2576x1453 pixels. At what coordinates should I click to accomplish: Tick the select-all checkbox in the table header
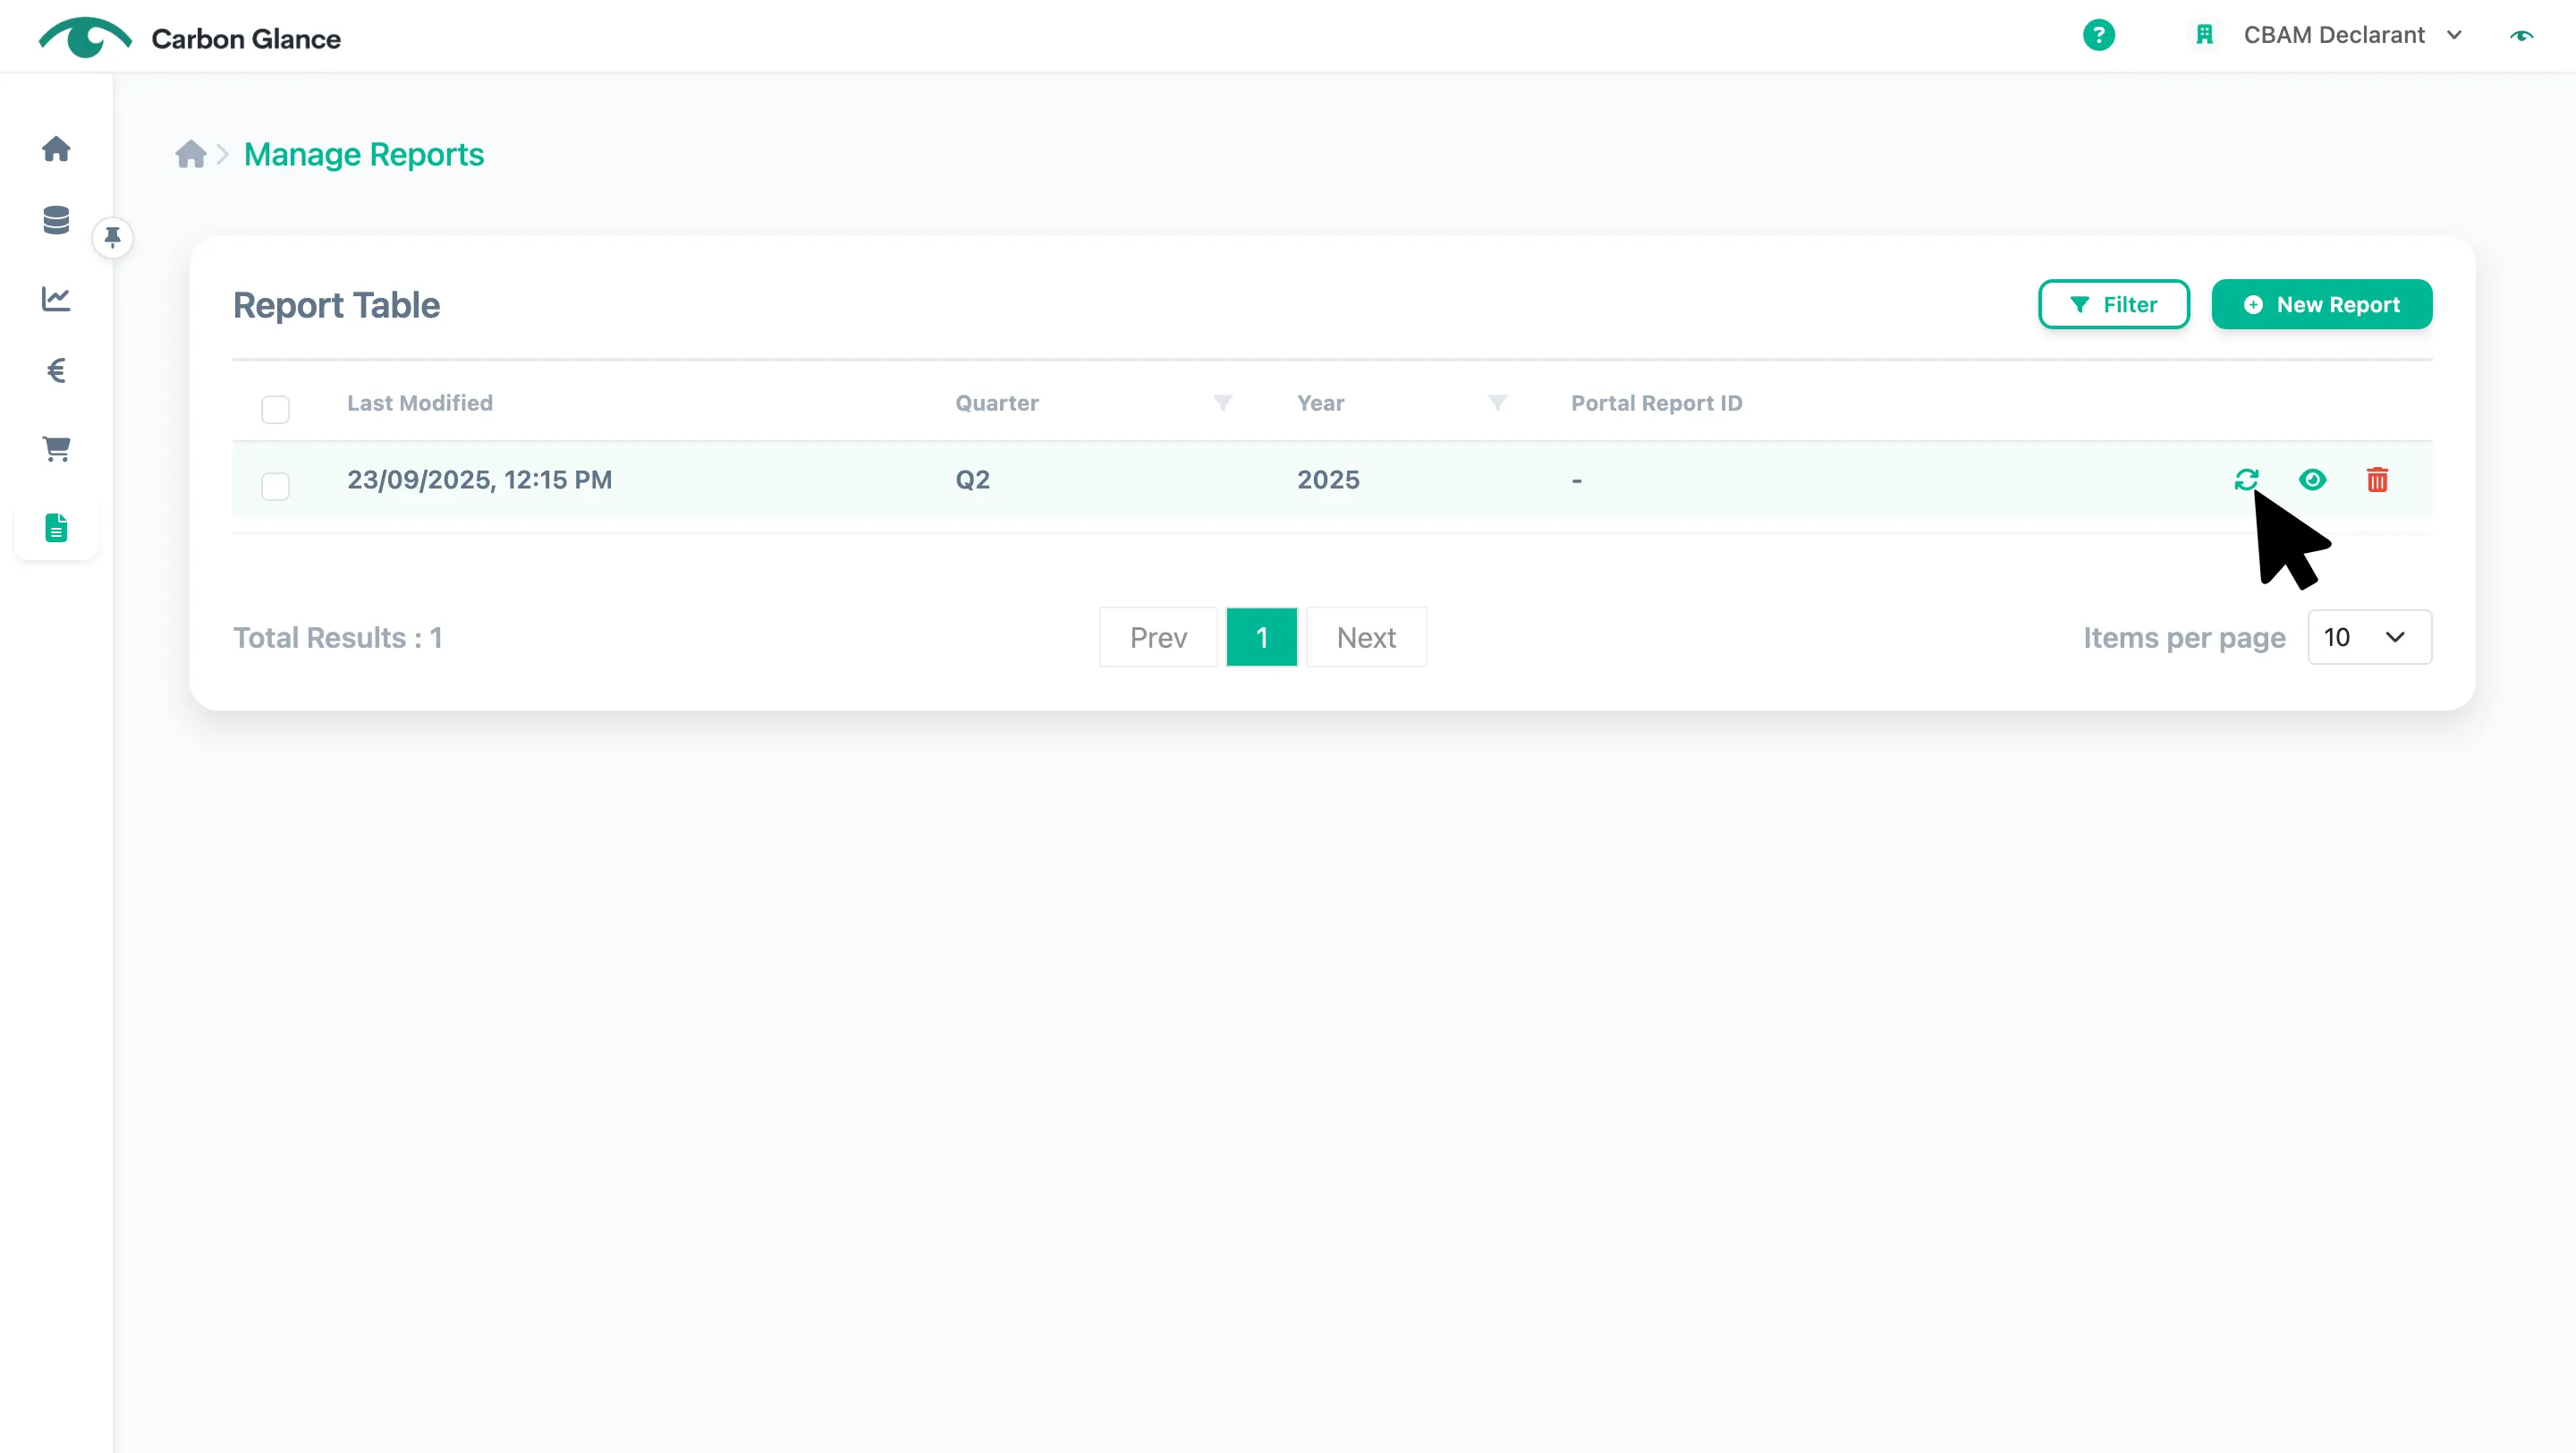click(x=275, y=410)
